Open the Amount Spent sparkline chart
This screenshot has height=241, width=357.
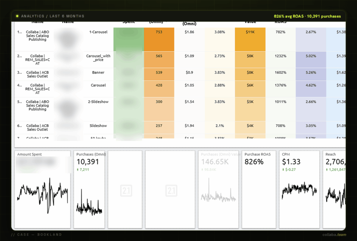(43, 196)
